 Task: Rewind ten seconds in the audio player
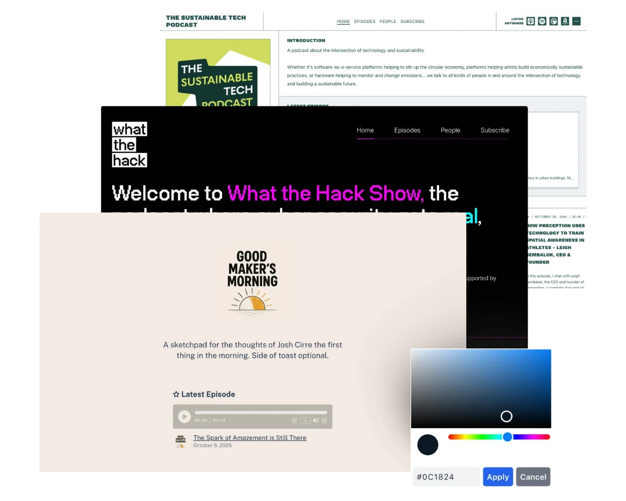click(294, 420)
